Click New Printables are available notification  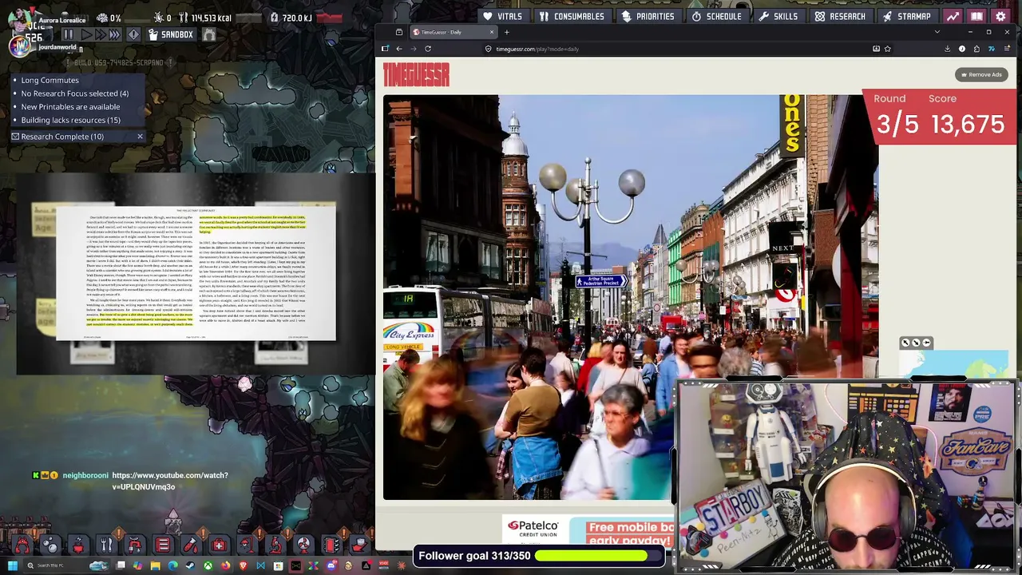(x=70, y=107)
